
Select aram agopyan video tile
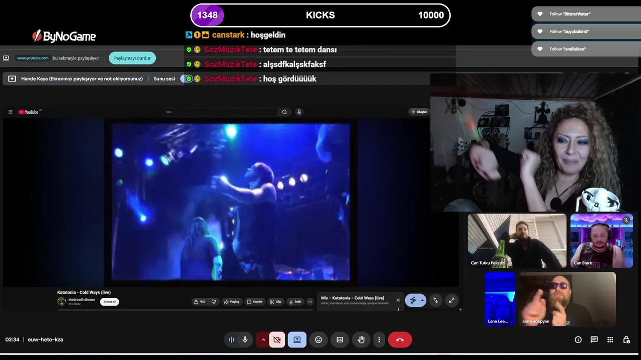(567, 299)
